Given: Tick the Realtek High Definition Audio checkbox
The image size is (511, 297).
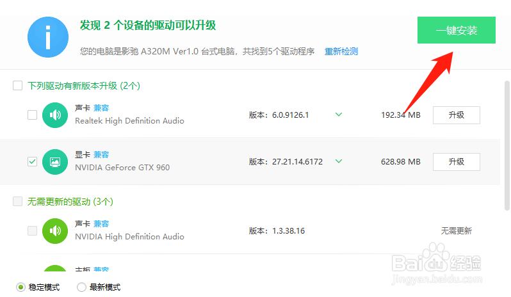Looking at the screenshot, I should pyautogui.click(x=32, y=115).
